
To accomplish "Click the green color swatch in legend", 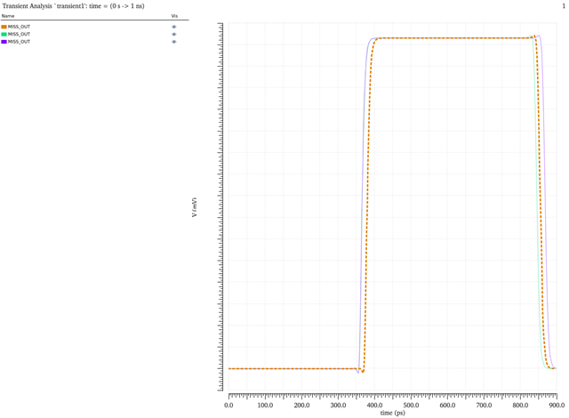I will click(x=4, y=34).
